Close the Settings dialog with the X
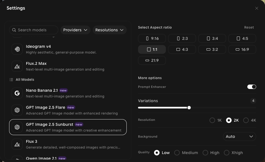265x162 pixels. [256, 8]
